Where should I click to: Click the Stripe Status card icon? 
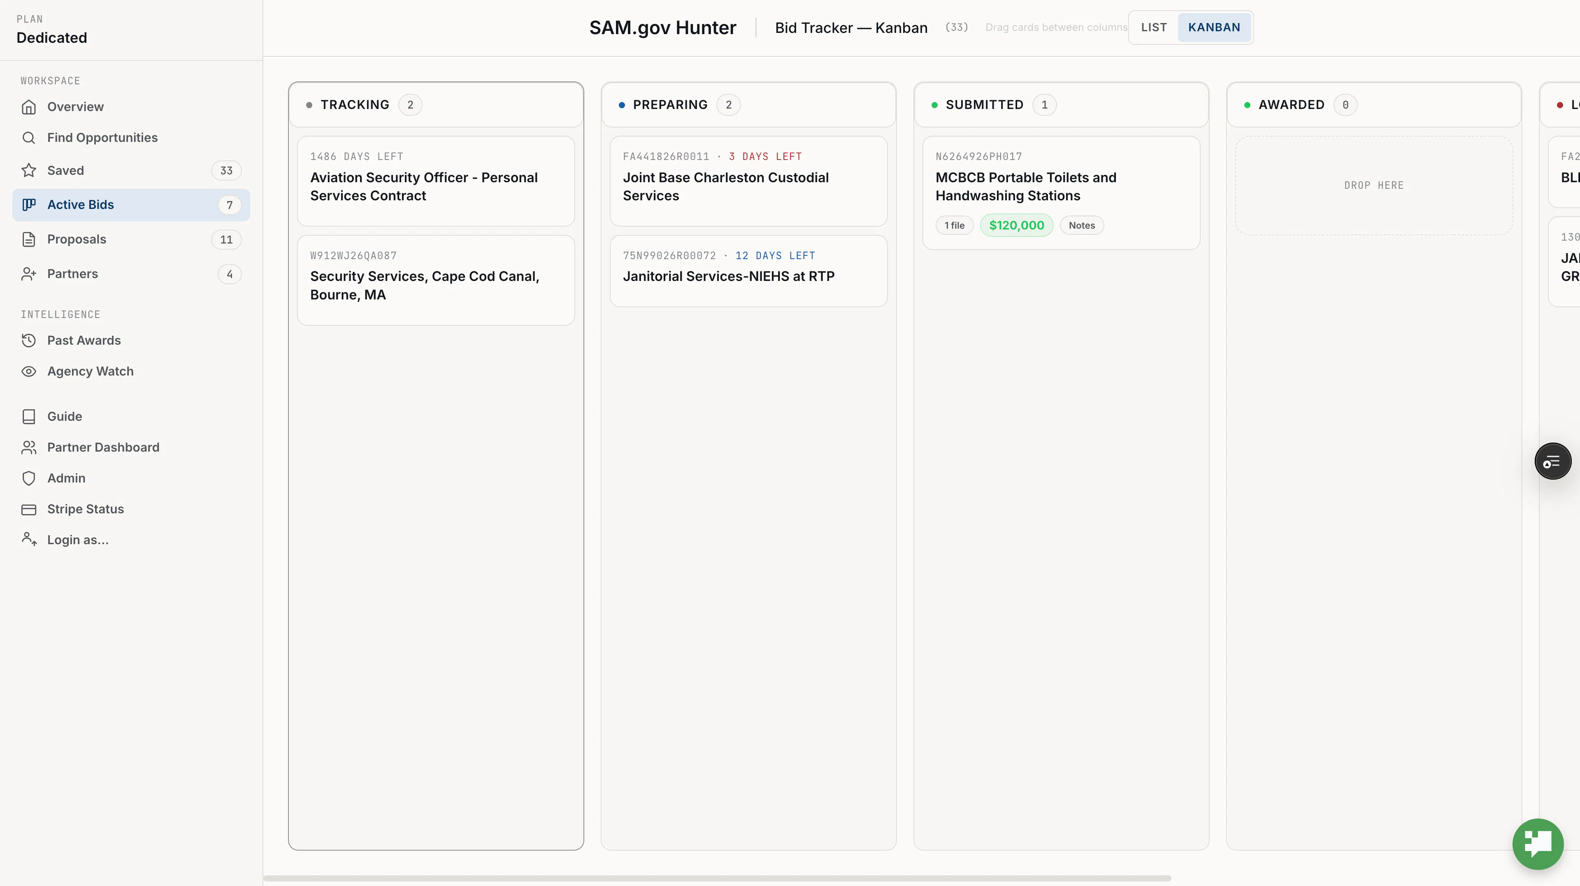(x=29, y=509)
